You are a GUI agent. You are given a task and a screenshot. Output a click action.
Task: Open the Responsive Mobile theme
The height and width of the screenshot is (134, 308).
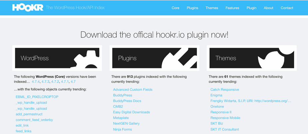[225, 118]
